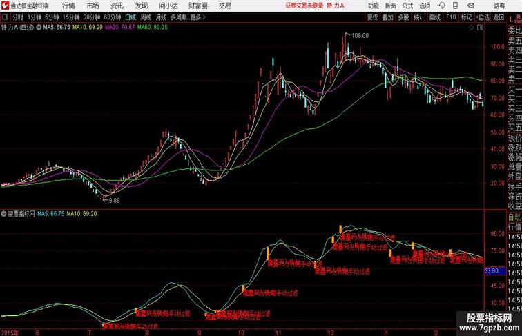Switch to the 30分钟 period tab
This screenshot has height=336, width=522.
click(92, 17)
